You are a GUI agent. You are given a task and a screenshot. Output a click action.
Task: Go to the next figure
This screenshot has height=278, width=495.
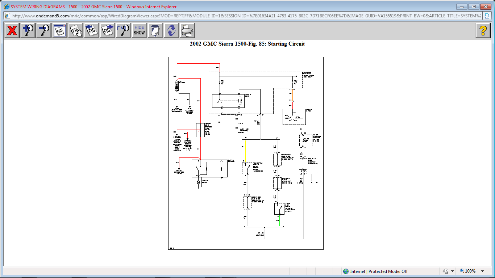coord(107,30)
